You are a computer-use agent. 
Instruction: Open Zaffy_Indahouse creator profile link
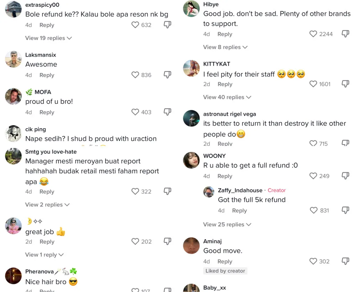click(x=240, y=191)
